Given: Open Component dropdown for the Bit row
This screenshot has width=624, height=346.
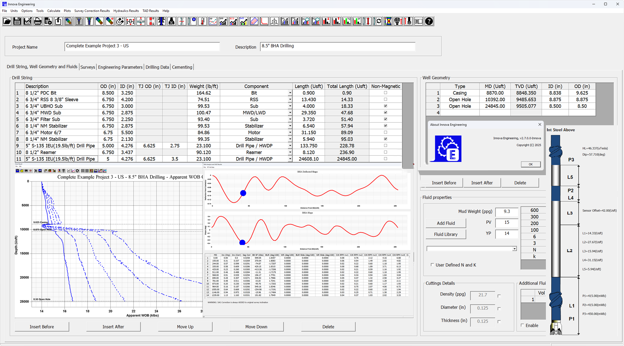Looking at the screenshot, I should (290, 93).
